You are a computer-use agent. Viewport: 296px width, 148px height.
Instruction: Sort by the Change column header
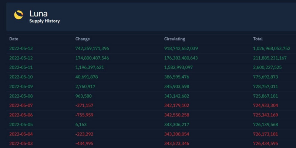click(x=83, y=39)
